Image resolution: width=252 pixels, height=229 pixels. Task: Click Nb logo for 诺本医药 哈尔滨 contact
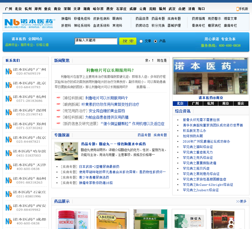pyautogui.click(x=9, y=153)
